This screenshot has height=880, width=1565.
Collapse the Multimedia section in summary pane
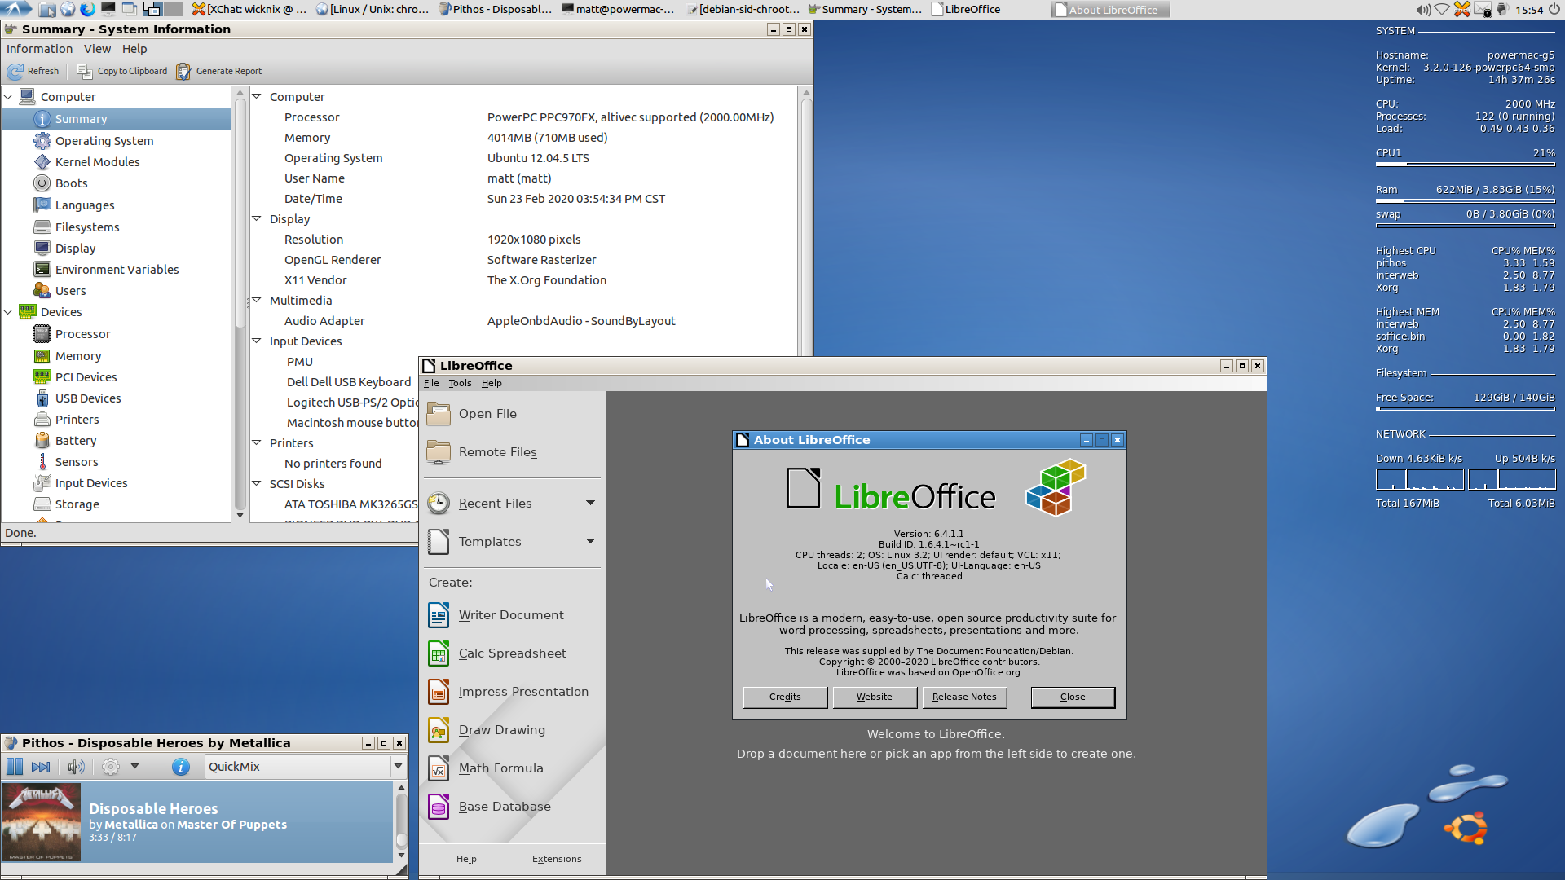(256, 301)
